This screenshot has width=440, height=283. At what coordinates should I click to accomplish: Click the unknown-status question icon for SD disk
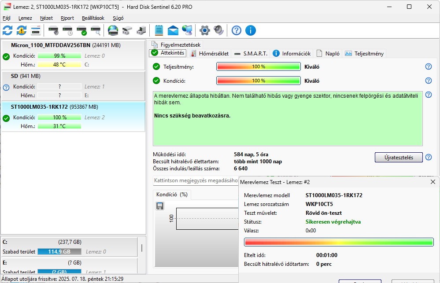click(6, 87)
